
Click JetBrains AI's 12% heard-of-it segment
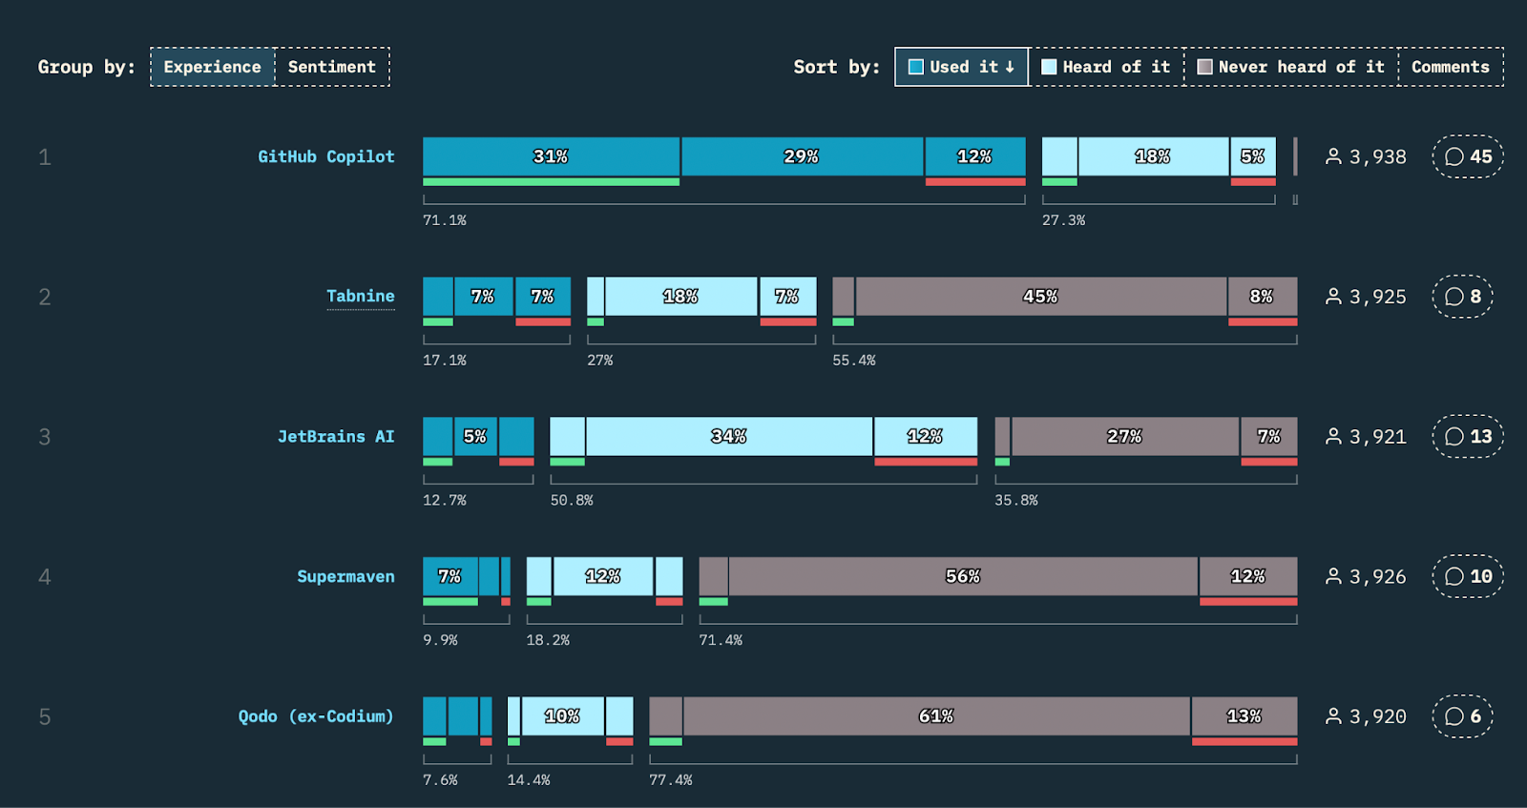(926, 436)
